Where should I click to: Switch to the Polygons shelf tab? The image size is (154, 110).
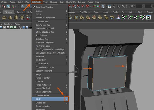click(8, 12)
